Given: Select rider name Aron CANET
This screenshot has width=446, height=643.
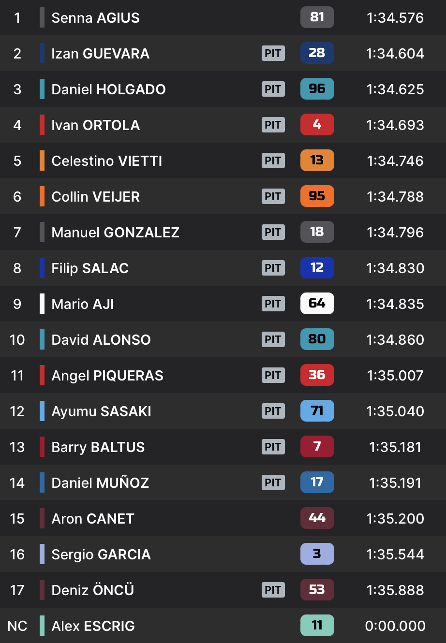Looking at the screenshot, I should [x=93, y=519].
